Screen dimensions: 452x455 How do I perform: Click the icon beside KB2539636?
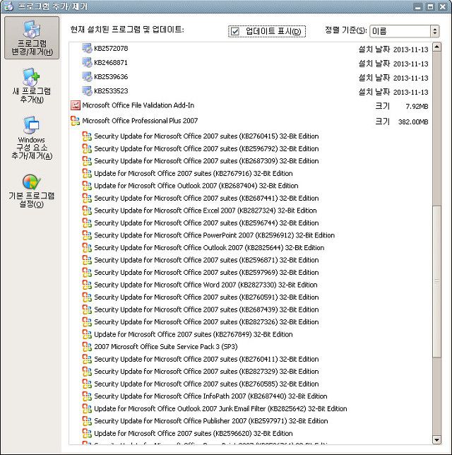click(x=87, y=76)
